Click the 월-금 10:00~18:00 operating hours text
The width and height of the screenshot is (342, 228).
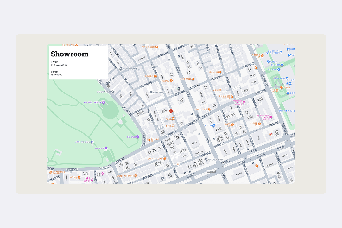click(59, 65)
